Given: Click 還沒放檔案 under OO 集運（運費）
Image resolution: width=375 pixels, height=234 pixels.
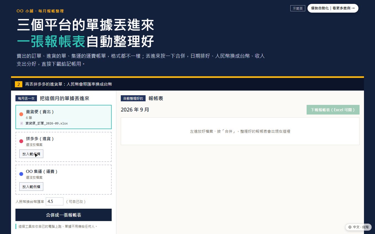Looking at the screenshot, I should click(34, 178).
